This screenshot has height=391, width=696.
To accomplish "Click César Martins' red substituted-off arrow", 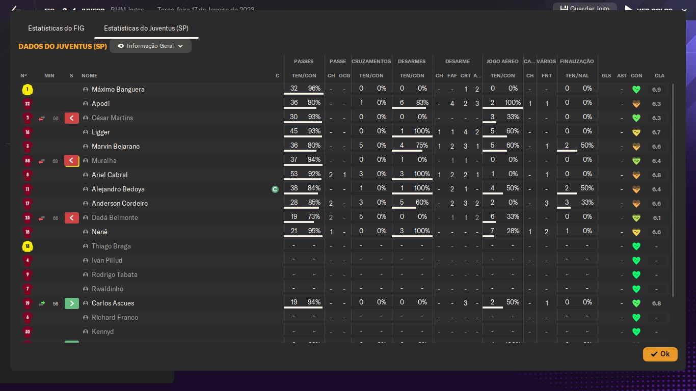I will point(72,118).
